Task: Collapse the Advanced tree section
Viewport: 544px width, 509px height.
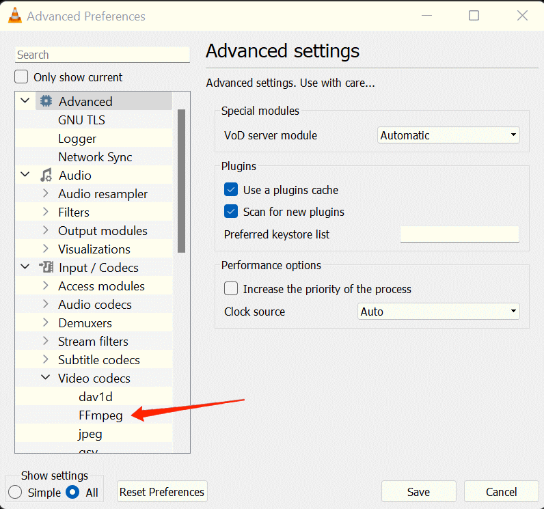Action: pos(25,101)
